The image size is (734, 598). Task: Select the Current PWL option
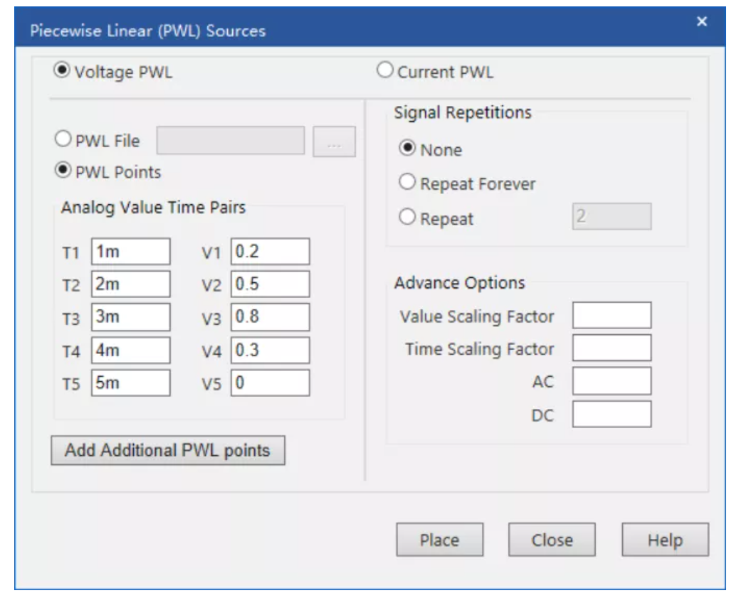click(x=385, y=71)
